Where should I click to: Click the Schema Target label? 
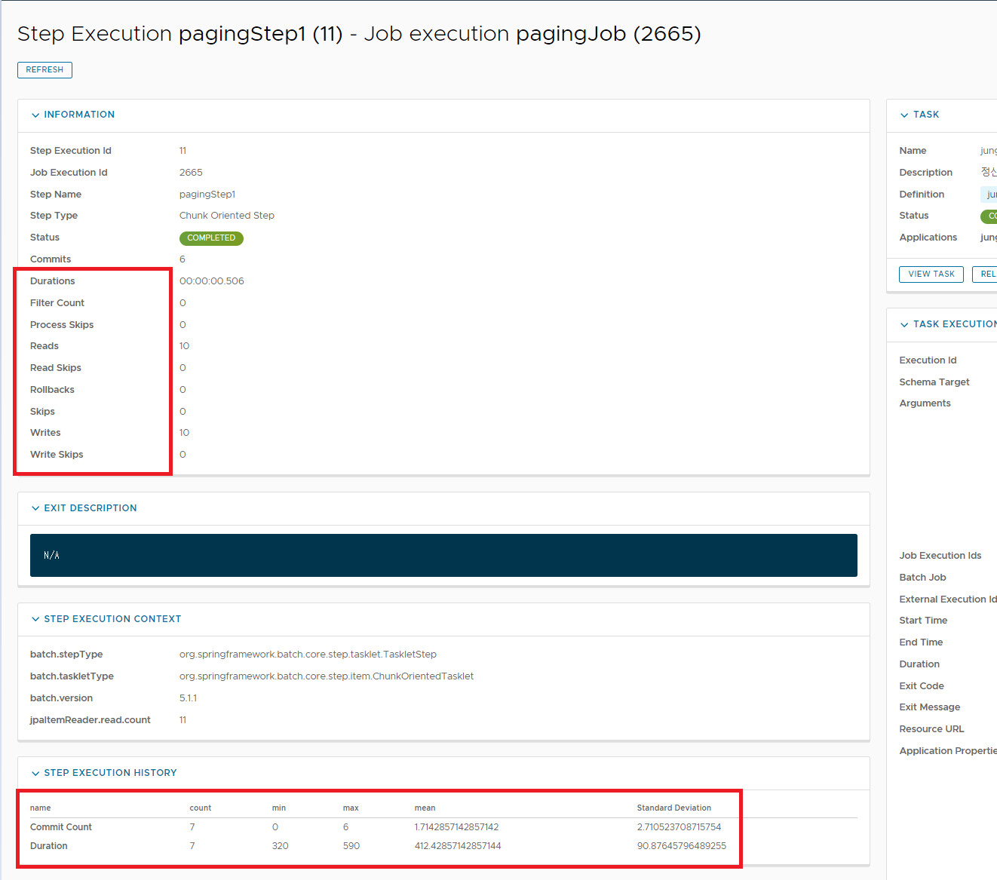pos(934,382)
